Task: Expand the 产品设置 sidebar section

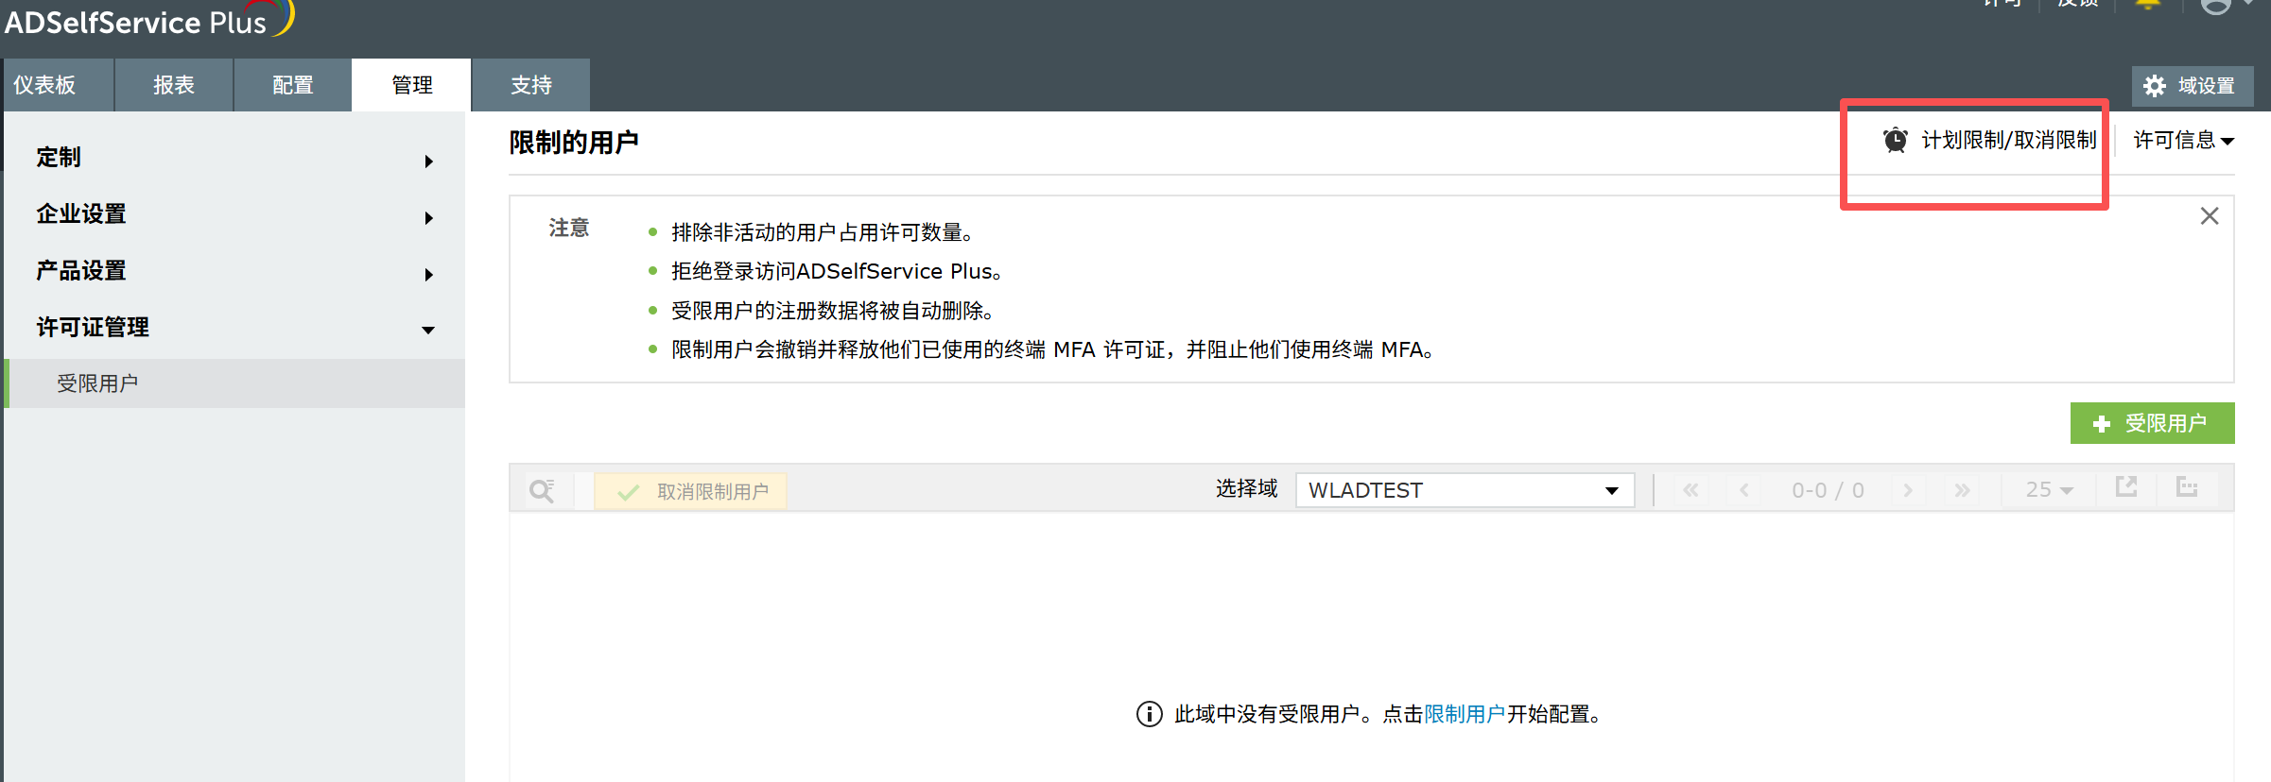Action: pos(234,271)
